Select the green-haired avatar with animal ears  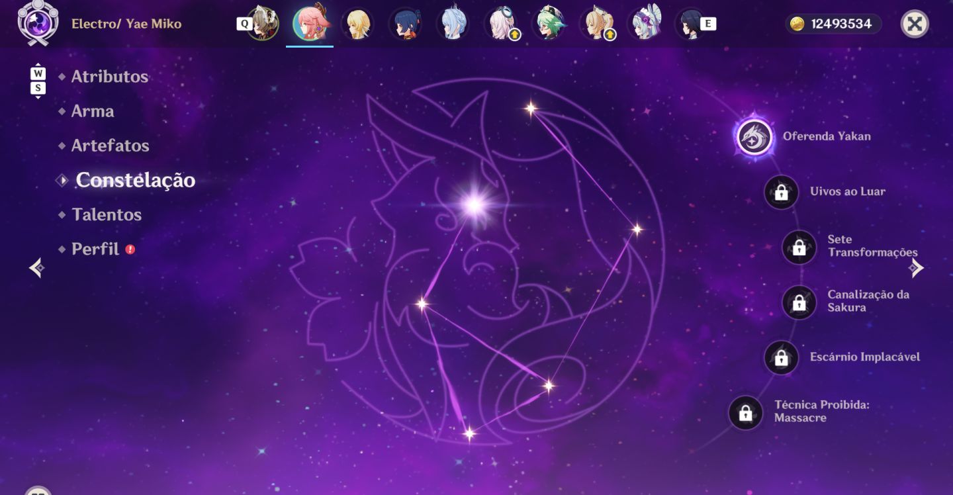point(549,24)
